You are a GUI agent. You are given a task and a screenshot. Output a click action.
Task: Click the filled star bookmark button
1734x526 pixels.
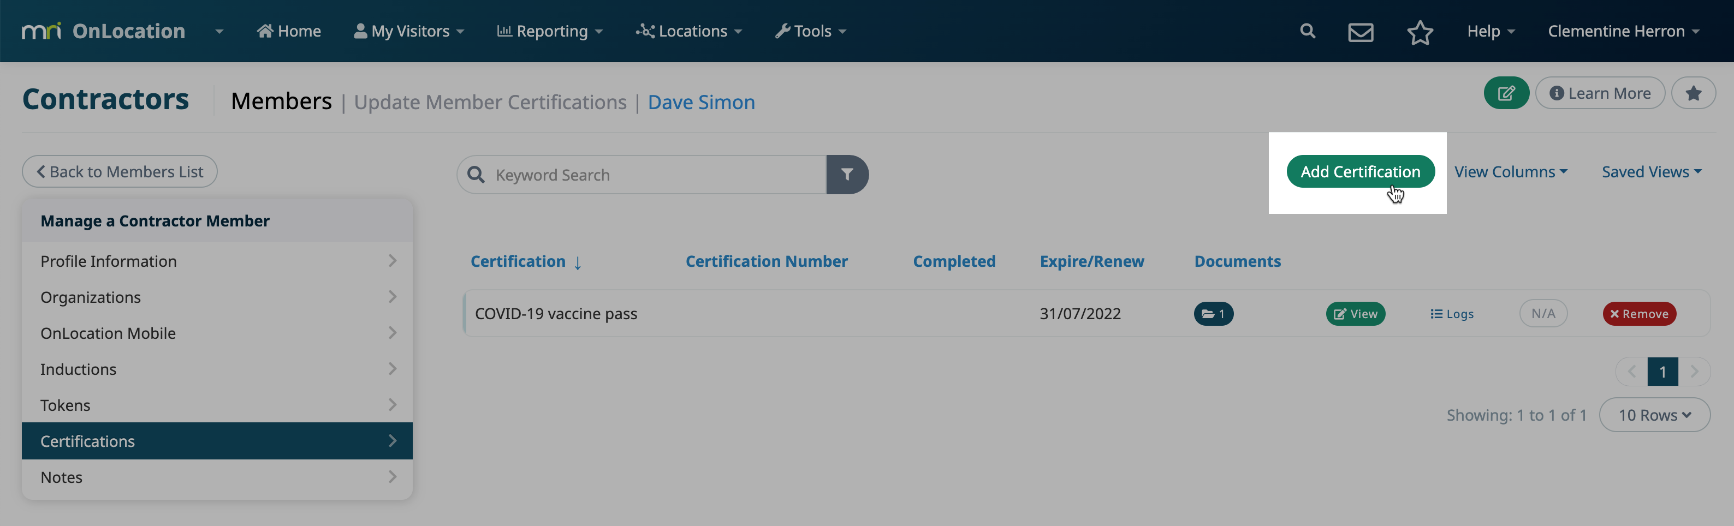point(1693,93)
